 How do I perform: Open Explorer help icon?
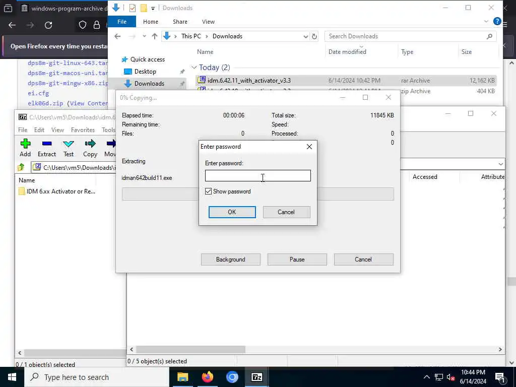coord(497,21)
